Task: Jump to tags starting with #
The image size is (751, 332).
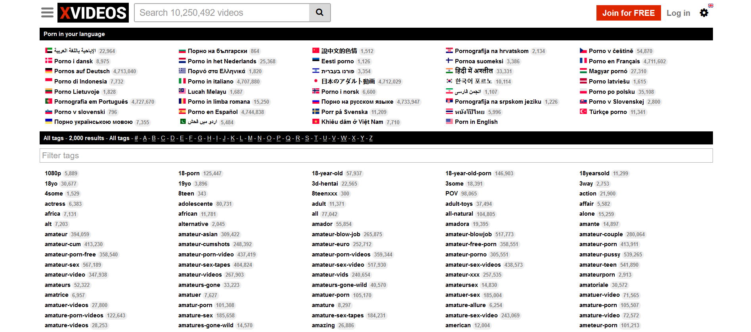Action: pyautogui.click(x=136, y=138)
